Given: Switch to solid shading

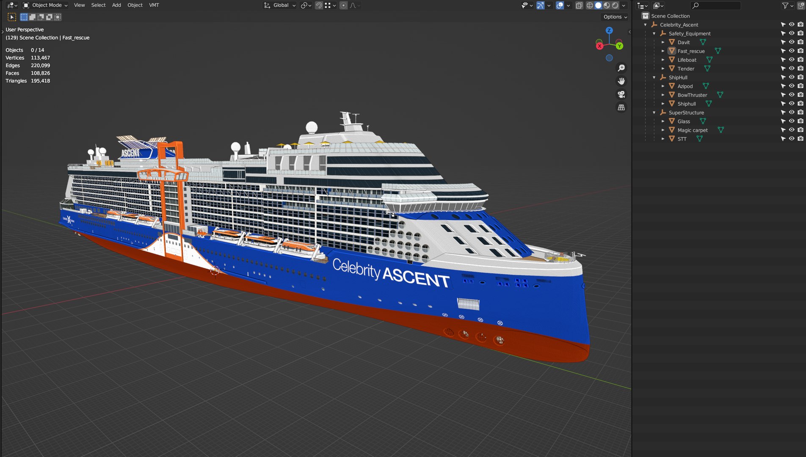Looking at the screenshot, I should click(x=598, y=5).
